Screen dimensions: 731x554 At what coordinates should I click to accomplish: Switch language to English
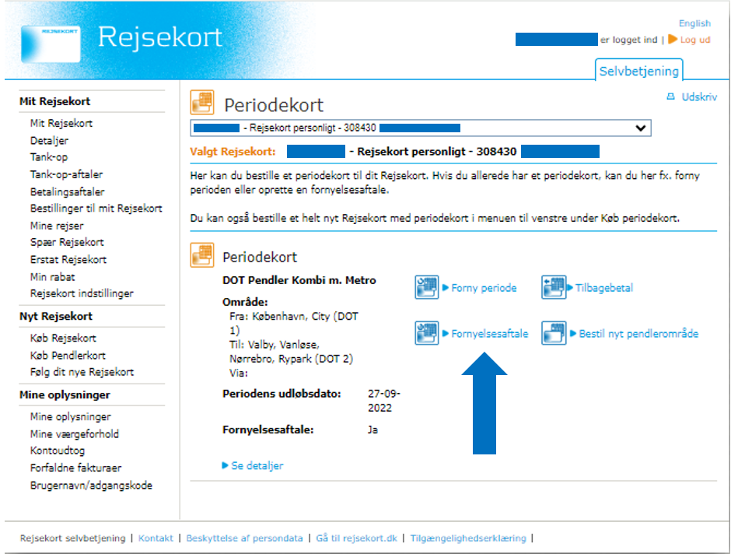coord(694,23)
